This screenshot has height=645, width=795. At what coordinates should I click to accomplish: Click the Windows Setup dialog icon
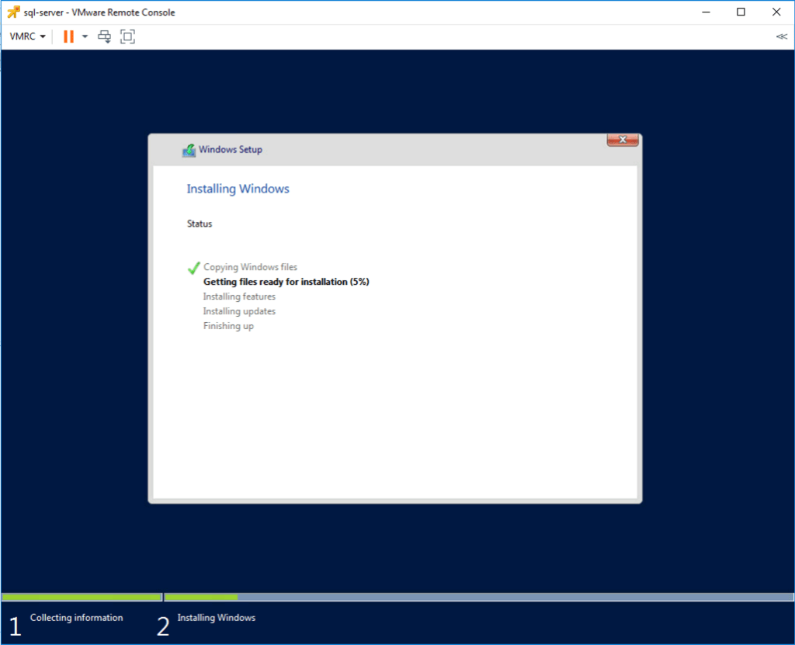point(189,150)
